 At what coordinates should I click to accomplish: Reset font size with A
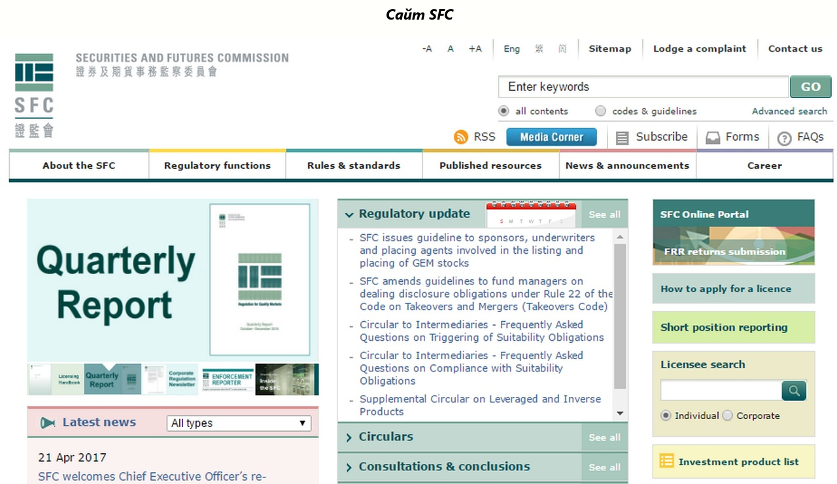tap(451, 49)
